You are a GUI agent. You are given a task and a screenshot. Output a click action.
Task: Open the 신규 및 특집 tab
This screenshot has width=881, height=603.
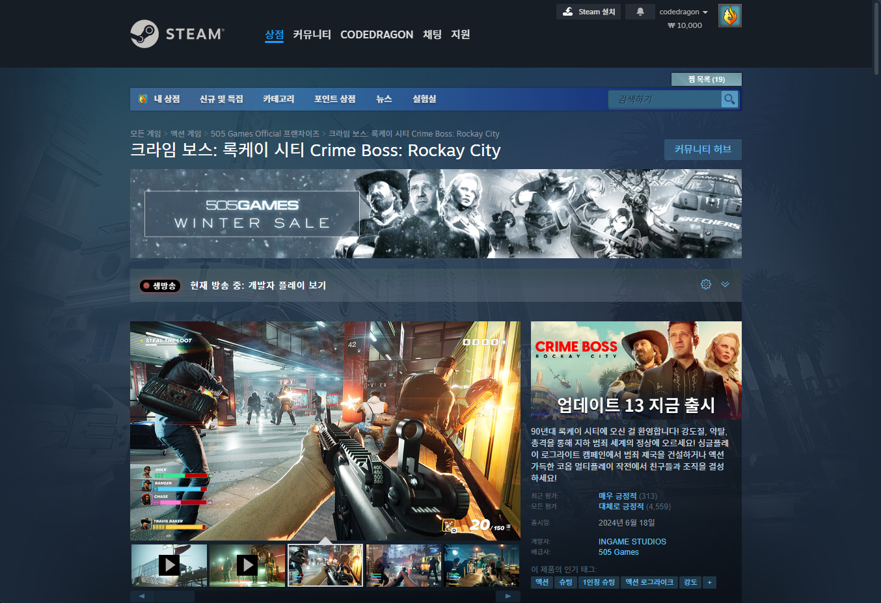pos(221,99)
